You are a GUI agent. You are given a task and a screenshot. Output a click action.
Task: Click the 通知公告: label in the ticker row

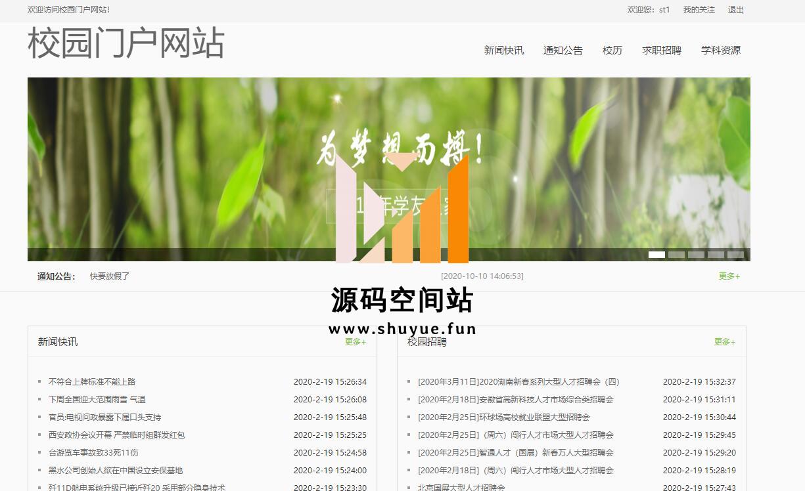click(57, 276)
